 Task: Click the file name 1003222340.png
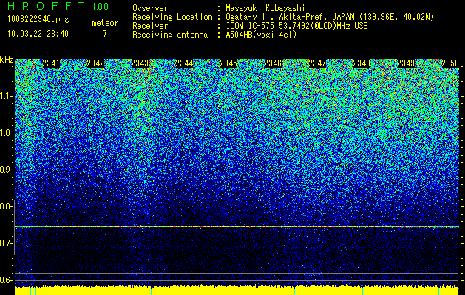click(38, 20)
